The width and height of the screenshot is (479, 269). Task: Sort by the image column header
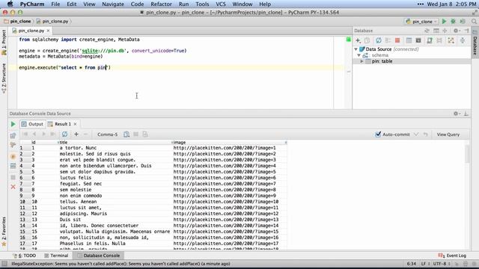tap(230, 143)
